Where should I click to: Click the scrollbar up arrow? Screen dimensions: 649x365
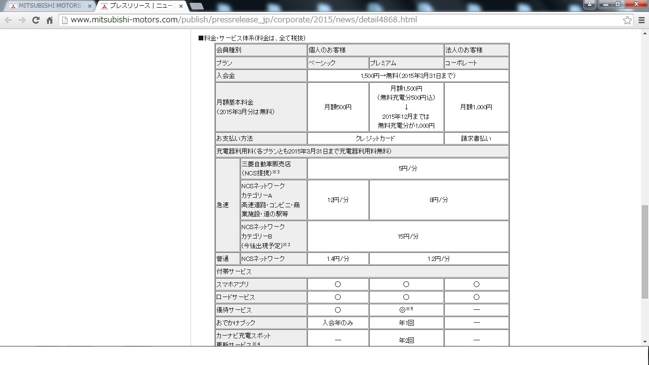[x=645, y=33]
